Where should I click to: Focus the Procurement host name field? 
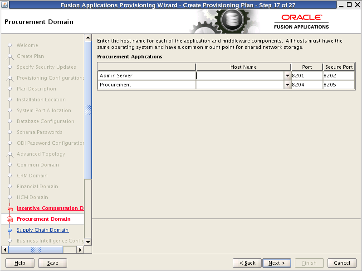[240, 85]
